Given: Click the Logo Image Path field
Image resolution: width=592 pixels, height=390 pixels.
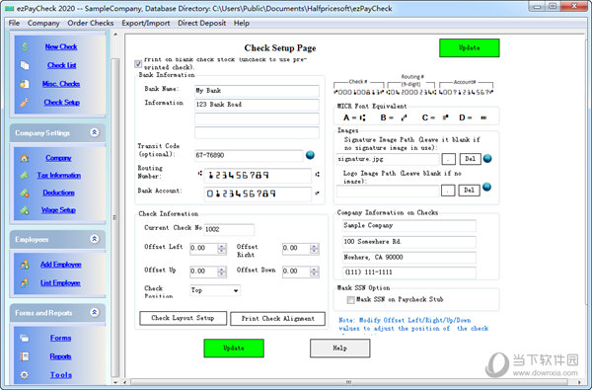Looking at the screenshot, I should coord(388,191).
